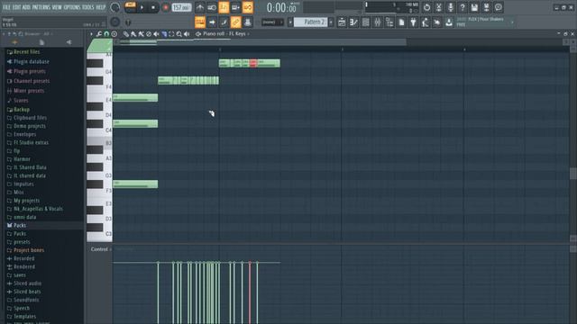Toggle loop recording button
The image size is (577, 324).
click(x=248, y=7)
